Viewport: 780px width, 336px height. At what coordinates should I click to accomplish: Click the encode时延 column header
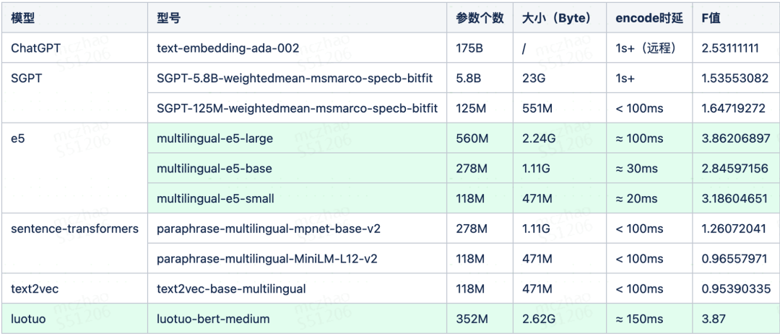tap(649, 18)
